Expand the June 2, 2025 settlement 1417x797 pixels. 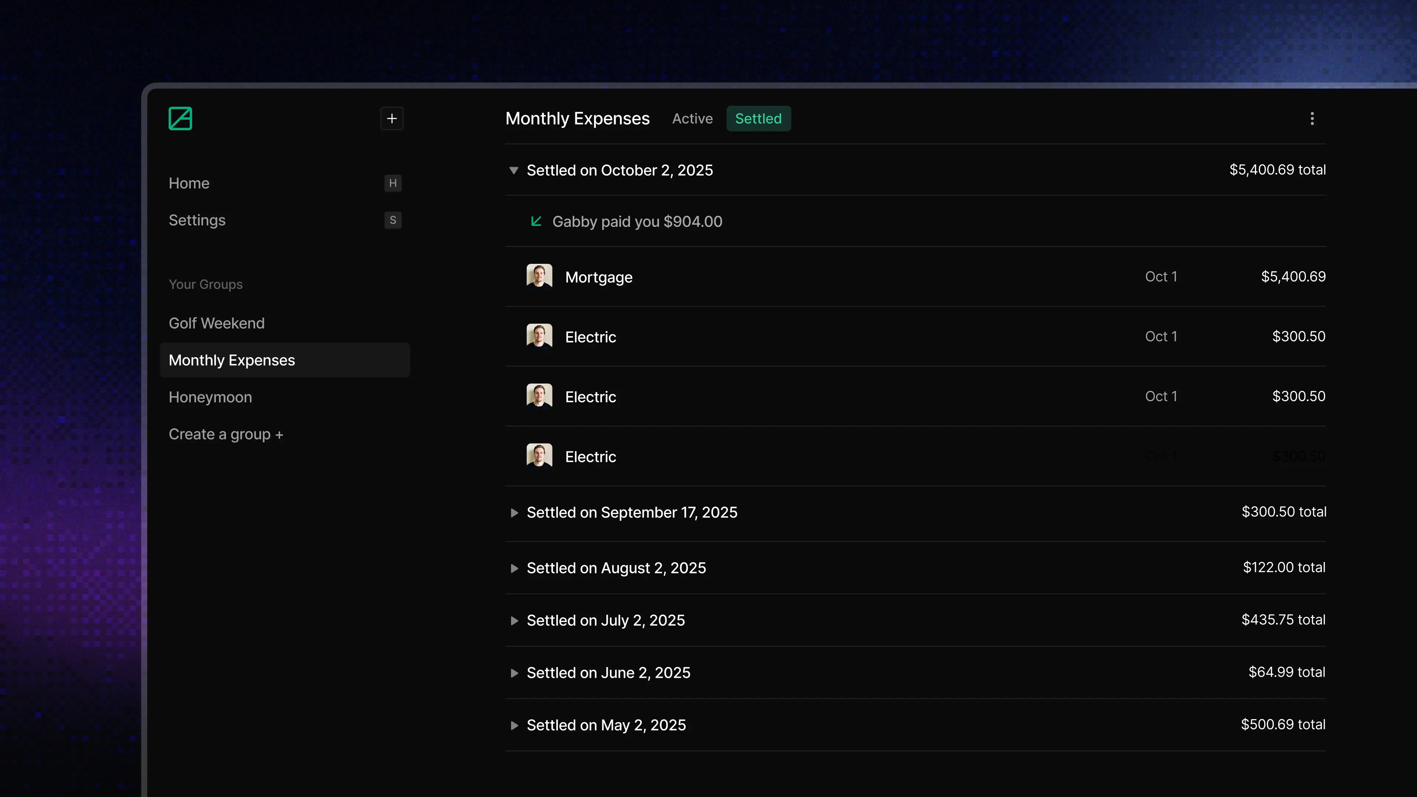(514, 673)
